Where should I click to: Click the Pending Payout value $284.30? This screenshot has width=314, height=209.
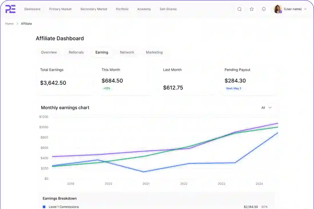click(235, 81)
